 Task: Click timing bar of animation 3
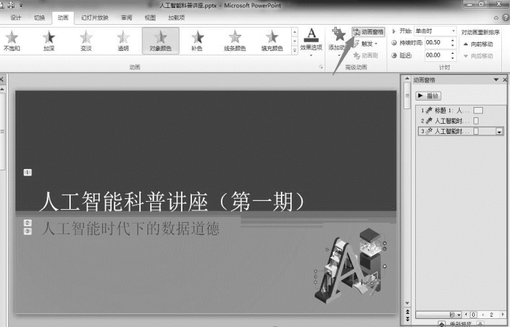click(476, 131)
